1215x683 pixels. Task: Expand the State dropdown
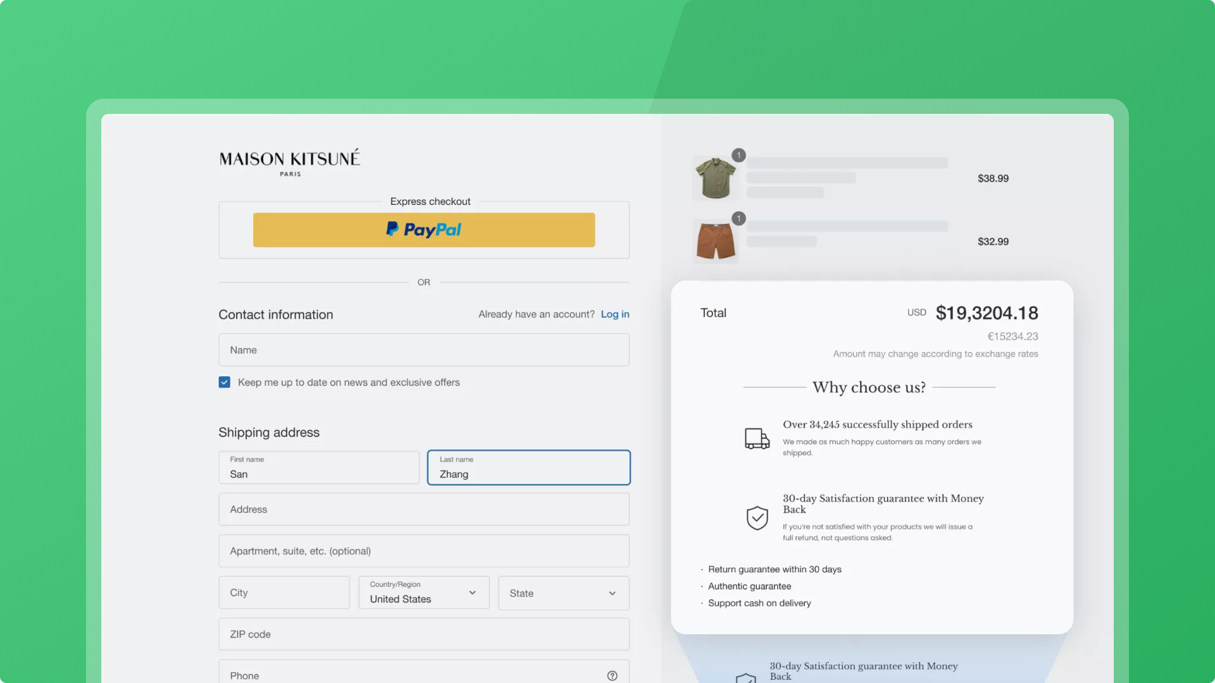click(563, 593)
